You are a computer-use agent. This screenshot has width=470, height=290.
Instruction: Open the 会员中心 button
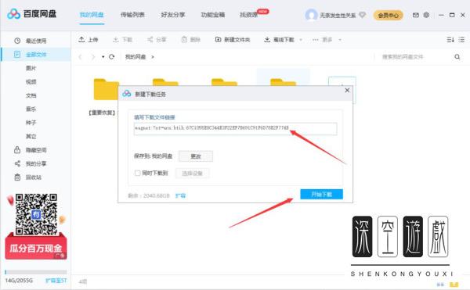[x=389, y=15]
